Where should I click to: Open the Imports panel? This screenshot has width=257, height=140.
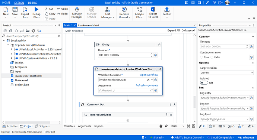[99, 126]
